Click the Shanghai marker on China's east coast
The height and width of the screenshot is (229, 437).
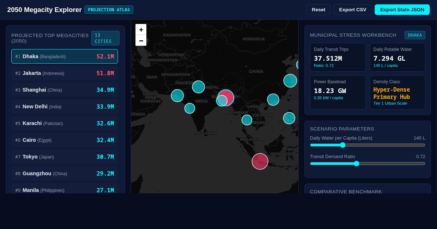click(290, 81)
